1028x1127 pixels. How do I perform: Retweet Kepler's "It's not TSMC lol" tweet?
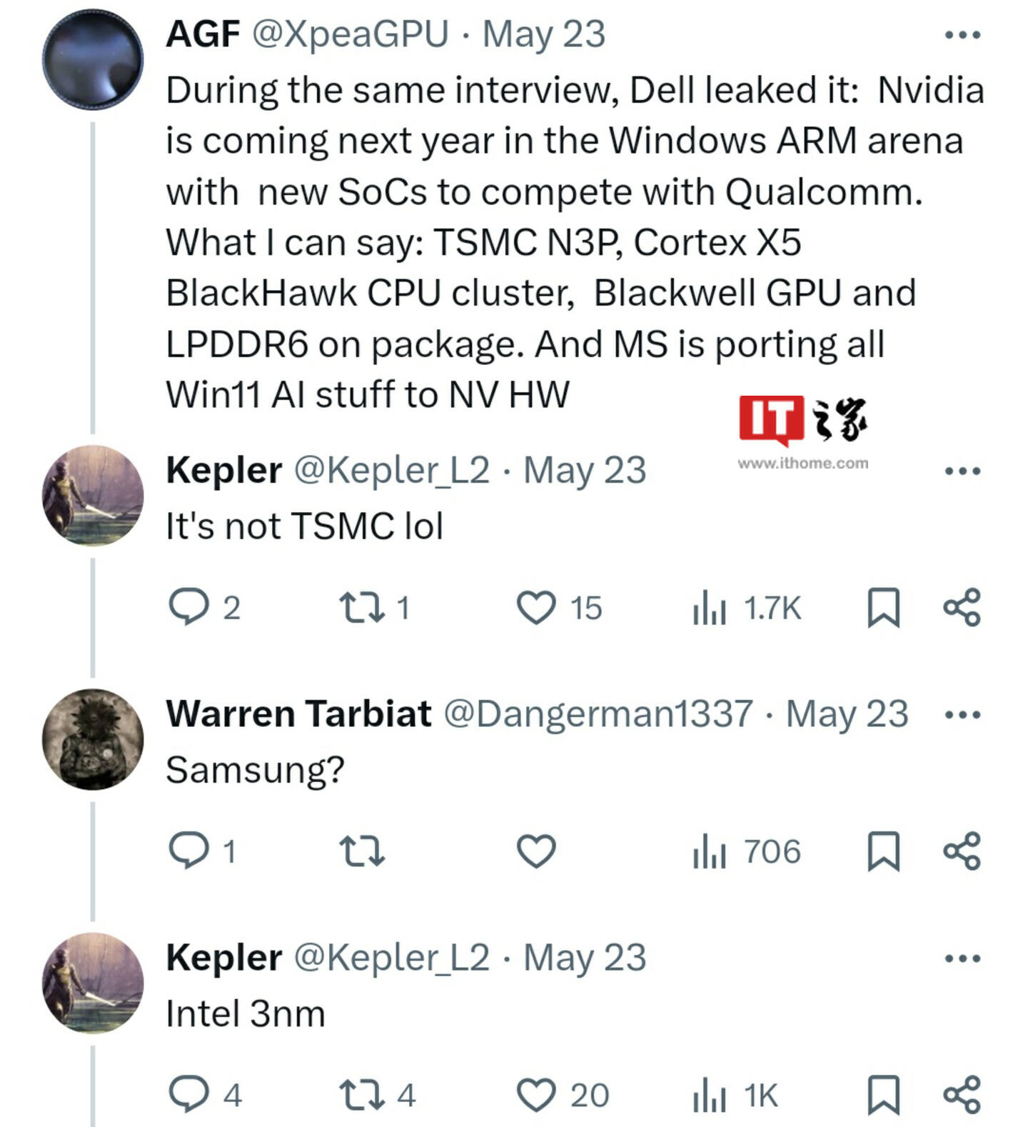(363, 608)
